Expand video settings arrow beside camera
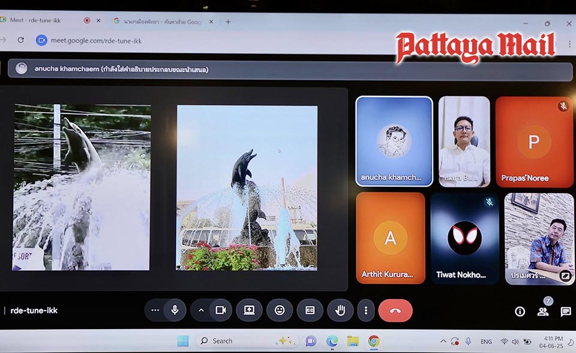 pos(201,310)
